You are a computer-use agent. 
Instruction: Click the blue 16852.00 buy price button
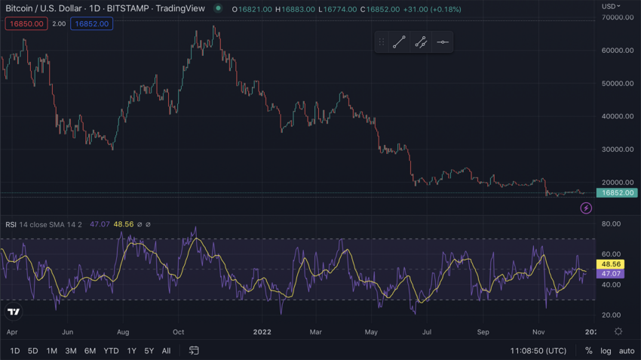click(x=91, y=23)
